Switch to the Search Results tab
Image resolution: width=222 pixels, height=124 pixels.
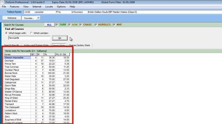point(11,45)
